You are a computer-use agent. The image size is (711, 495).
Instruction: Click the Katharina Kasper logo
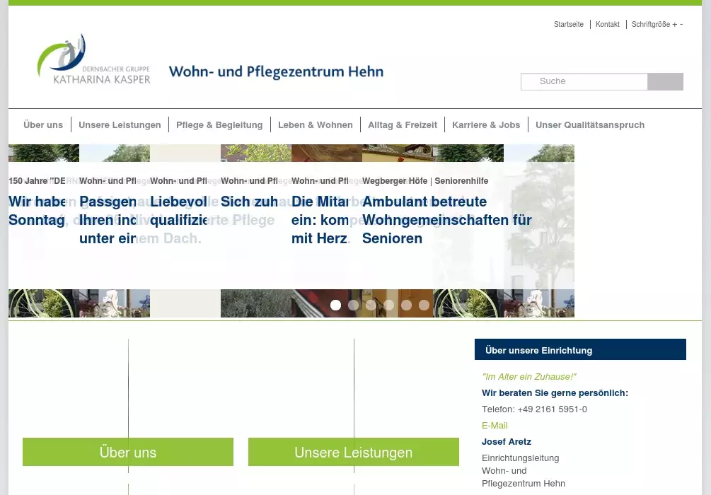(x=94, y=59)
